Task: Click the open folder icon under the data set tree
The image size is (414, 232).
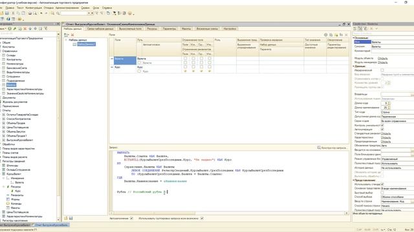Action: (66, 218)
